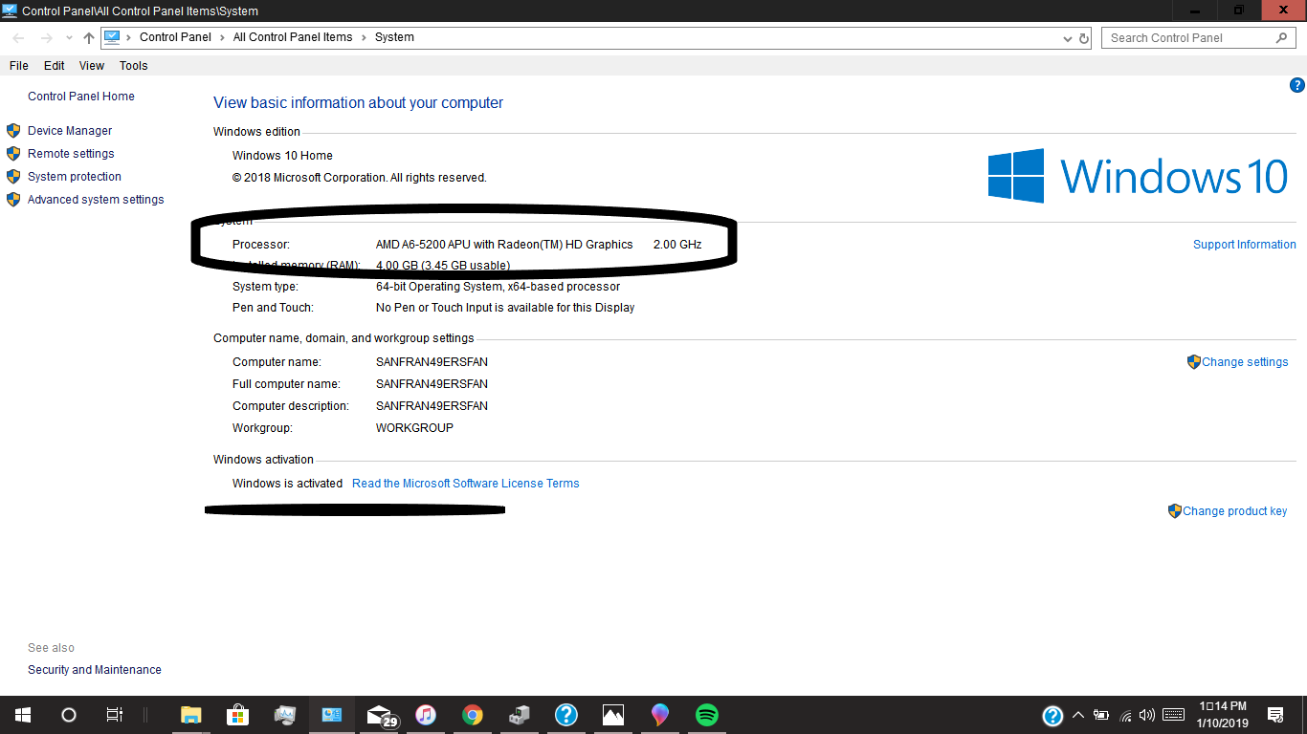Go to Control Panel Home

point(81,97)
